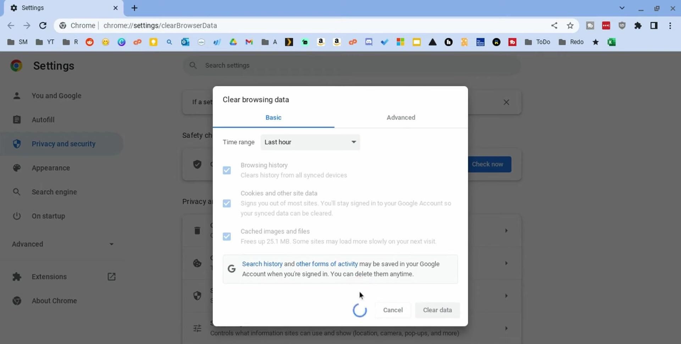Screen dimensions: 681x344
Task: Click the external-link icon beside Extensions
Action: coord(111,277)
